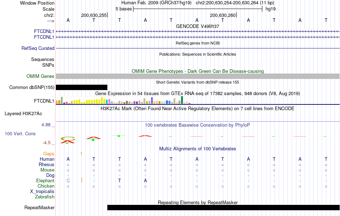Viewport: 340px width, 216px height.
Task: Select the Scale label in base position track
Action: point(48,9)
